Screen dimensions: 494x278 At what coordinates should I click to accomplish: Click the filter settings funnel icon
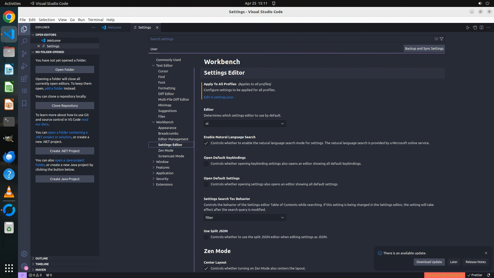tap(442, 39)
